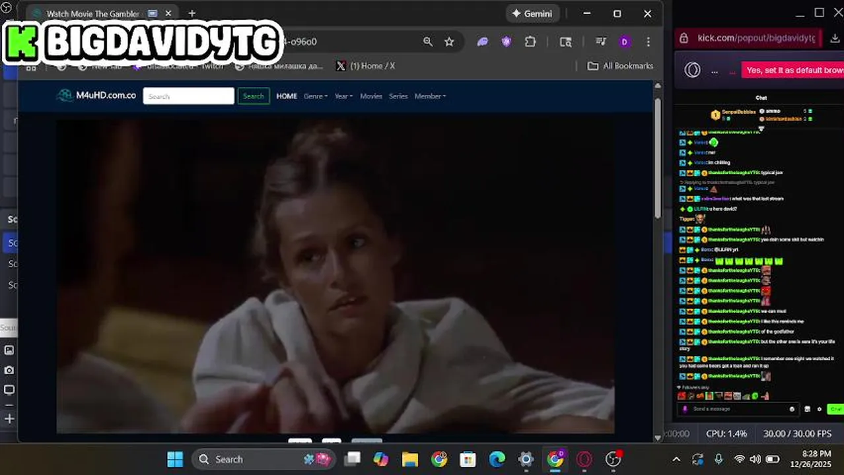
Task: Click the page vertical scrollbar thumb
Action: (658, 158)
